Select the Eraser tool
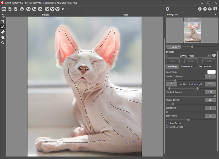Screen dimensions: 219x159 [x=3, y=32]
